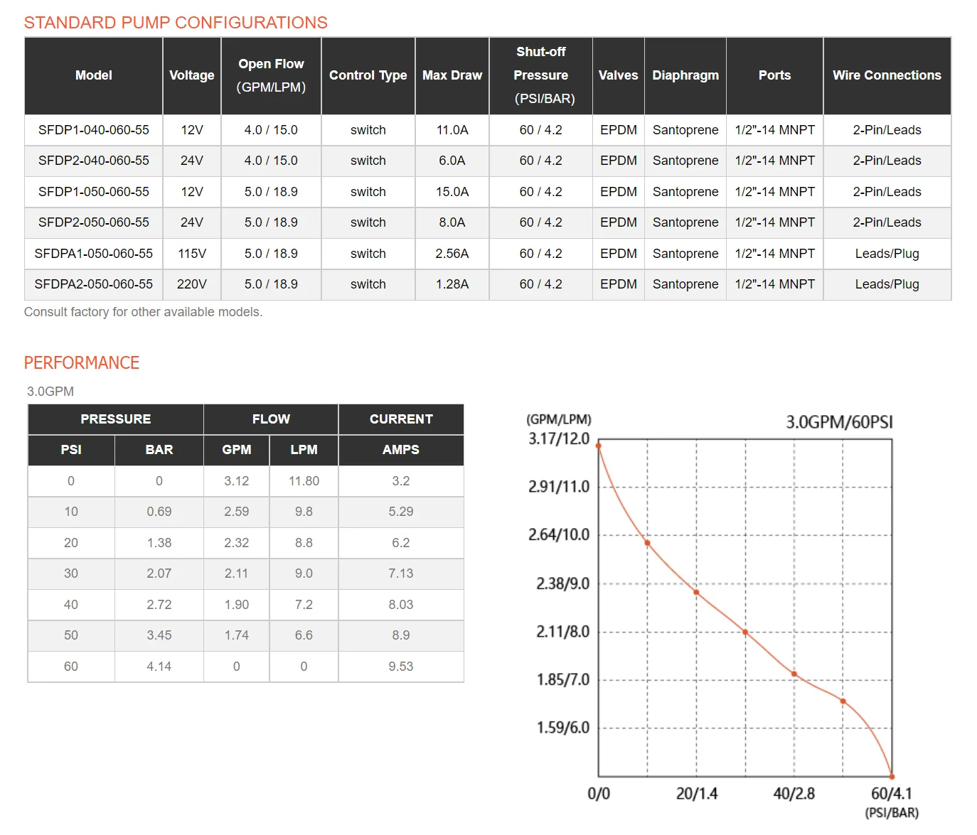Click the 220V voltage cell

192,284
